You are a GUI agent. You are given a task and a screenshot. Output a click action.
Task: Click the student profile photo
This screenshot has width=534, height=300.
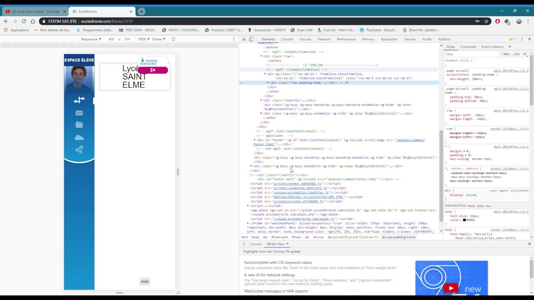[79, 79]
